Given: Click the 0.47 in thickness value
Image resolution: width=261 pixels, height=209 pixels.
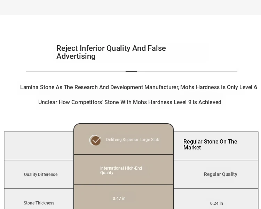Looking at the screenshot, I should (x=119, y=199).
